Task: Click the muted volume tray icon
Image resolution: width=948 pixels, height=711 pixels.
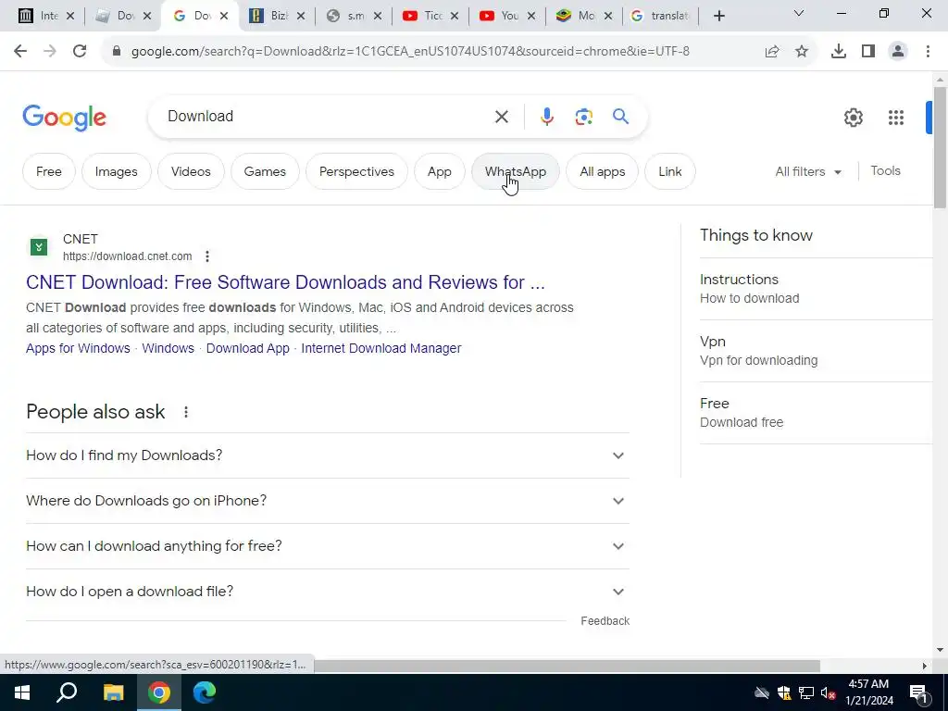Action: [829, 693]
